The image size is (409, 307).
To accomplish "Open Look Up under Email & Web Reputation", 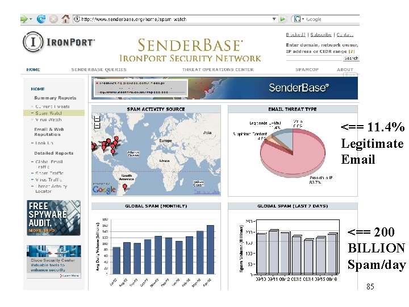I will coord(44,143).
